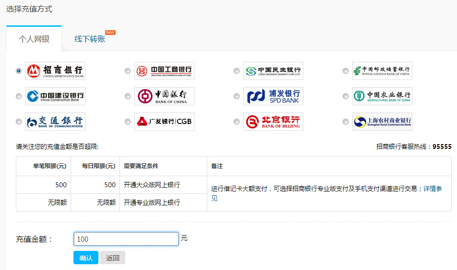Screen dimensions: 457x270
Task: Click the Bank of China logo
Action: click(164, 96)
